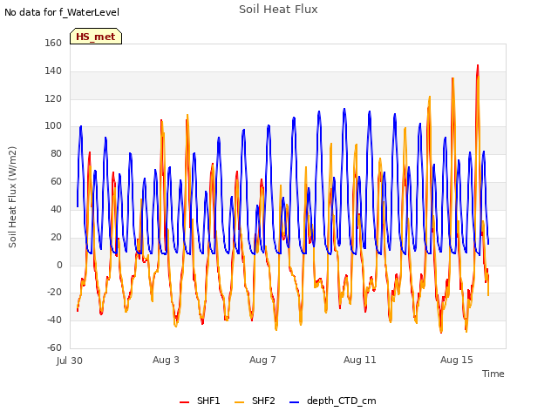Image resolution: width=558 pixels, height=418 pixels.
Task: Click the 40 y-axis tick label
Action: pos(56,209)
